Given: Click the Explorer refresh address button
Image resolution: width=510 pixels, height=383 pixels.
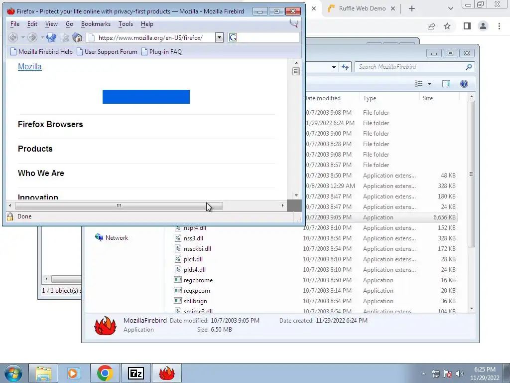Looking at the screenshot, I should [x=345, y=67].
